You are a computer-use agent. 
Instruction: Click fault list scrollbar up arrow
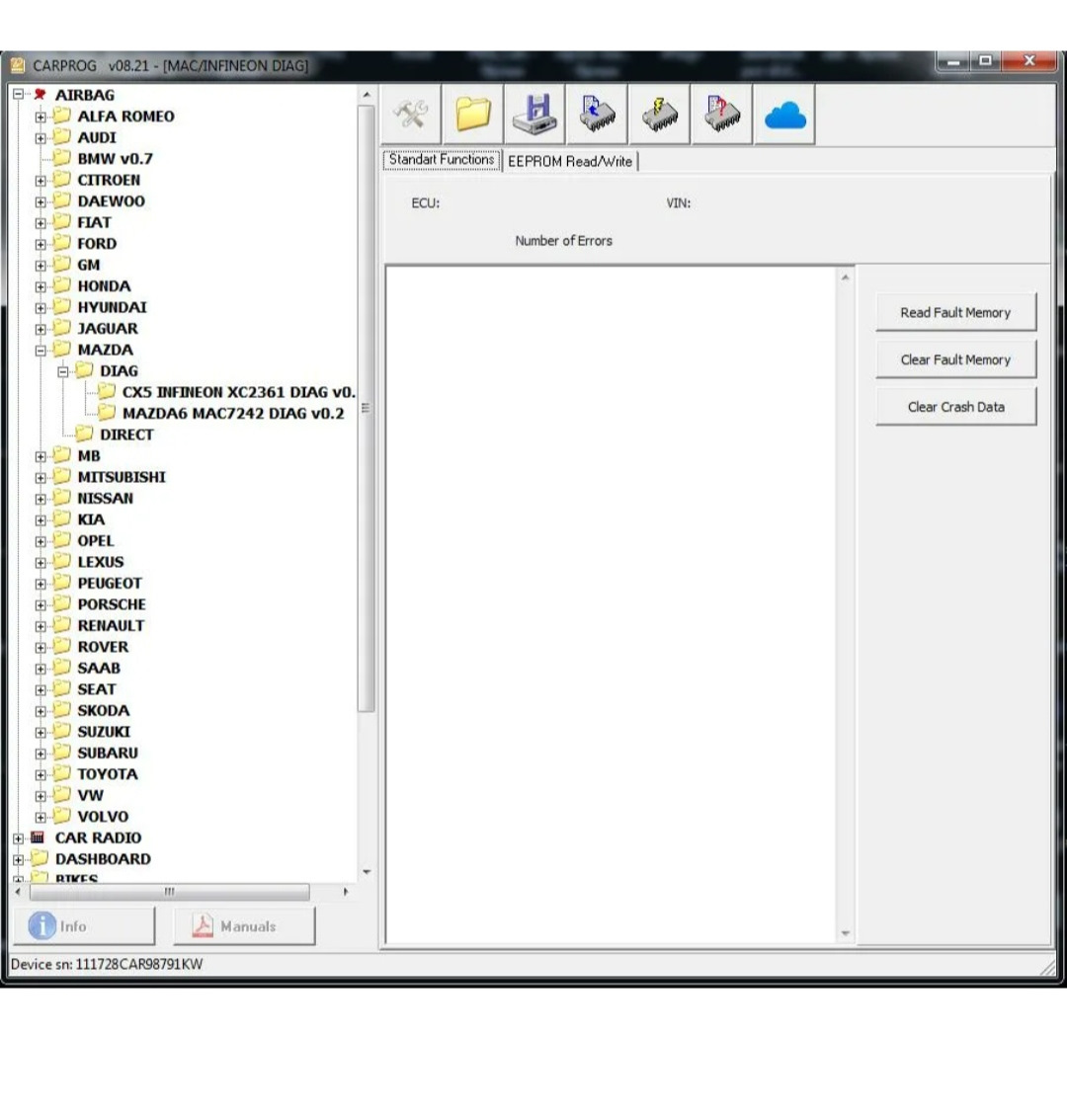point(845,279)
